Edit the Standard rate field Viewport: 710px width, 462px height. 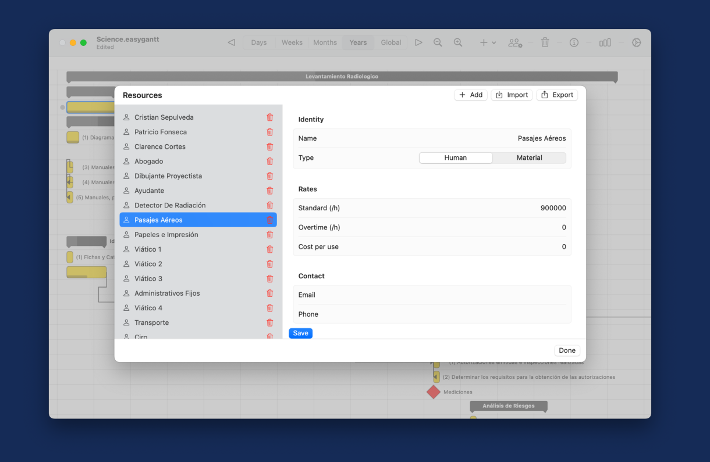coord(524,208)
